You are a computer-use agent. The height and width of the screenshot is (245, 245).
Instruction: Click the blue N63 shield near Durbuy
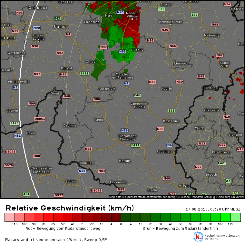click(x=122, y=51)
